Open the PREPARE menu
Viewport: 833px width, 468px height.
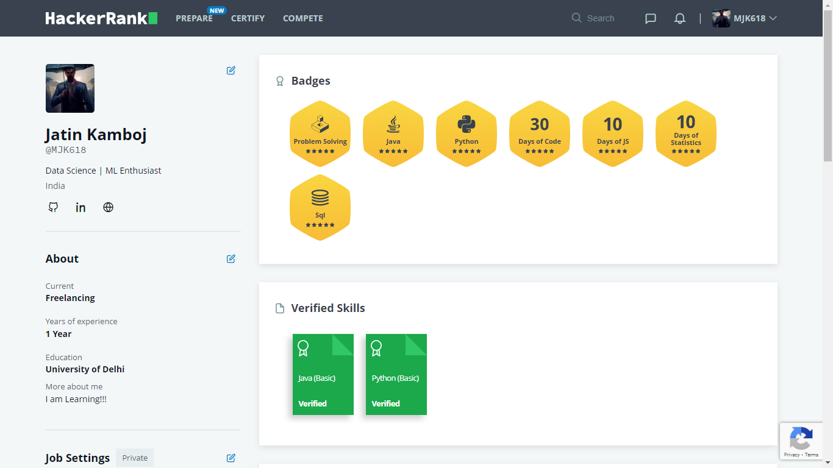click(194, 18)
